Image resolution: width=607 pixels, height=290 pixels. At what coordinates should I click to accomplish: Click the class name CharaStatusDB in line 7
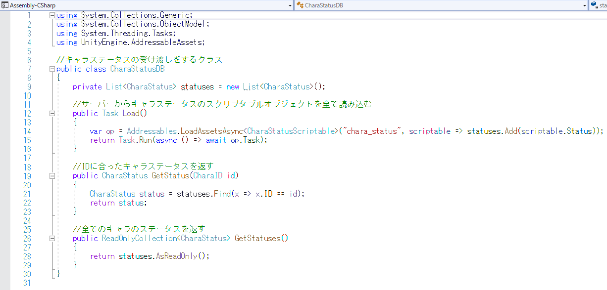137,69
